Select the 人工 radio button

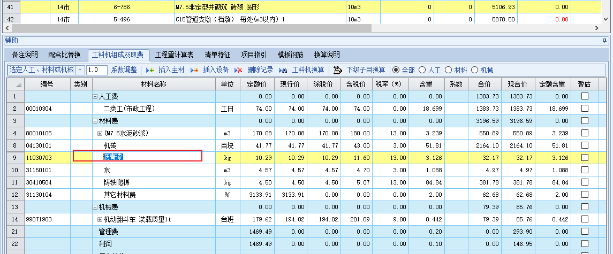(422, 70)
